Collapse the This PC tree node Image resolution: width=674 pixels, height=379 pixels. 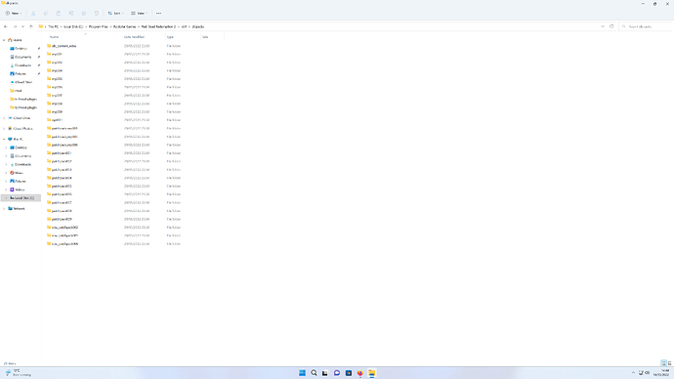tap(4, 140)
